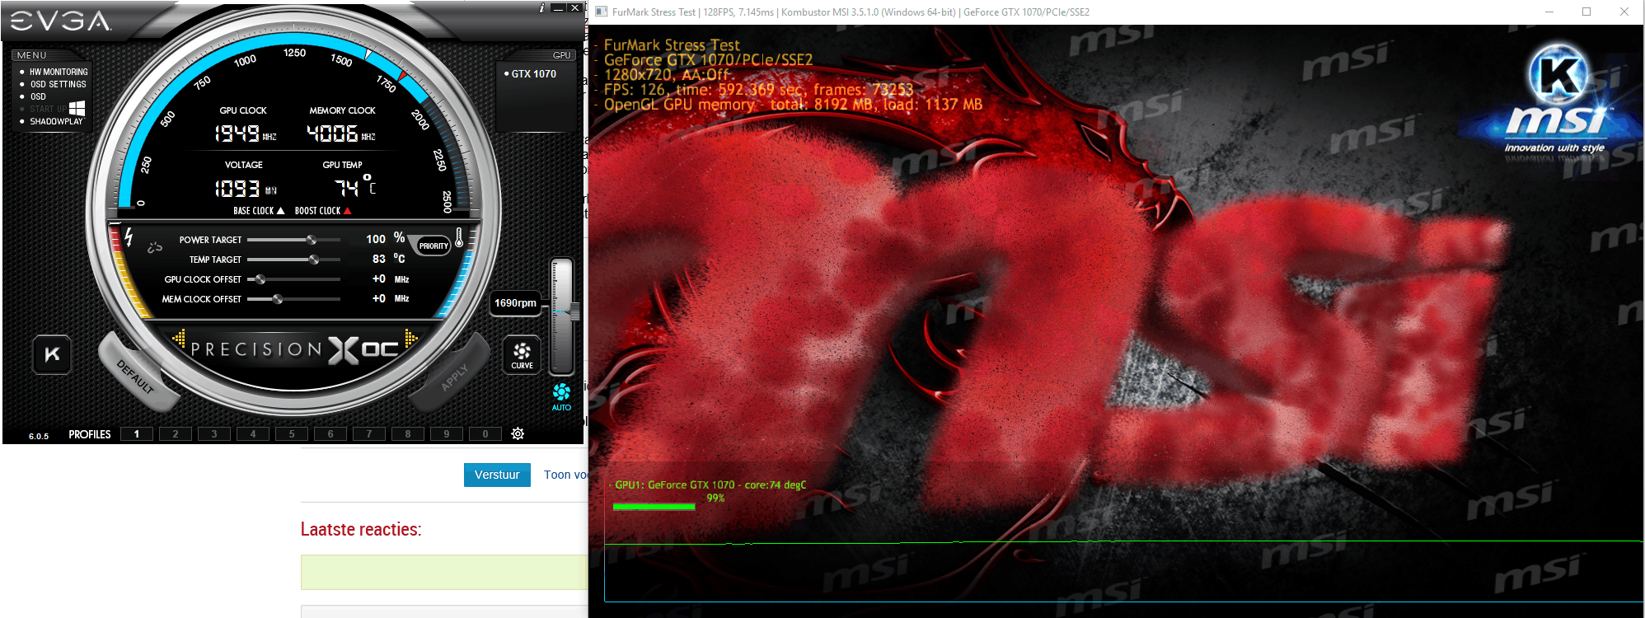Image resolution: width=1645 pixels, height=618 pixels.
Task: Select profile slot 0
Action: click(485, 434)
